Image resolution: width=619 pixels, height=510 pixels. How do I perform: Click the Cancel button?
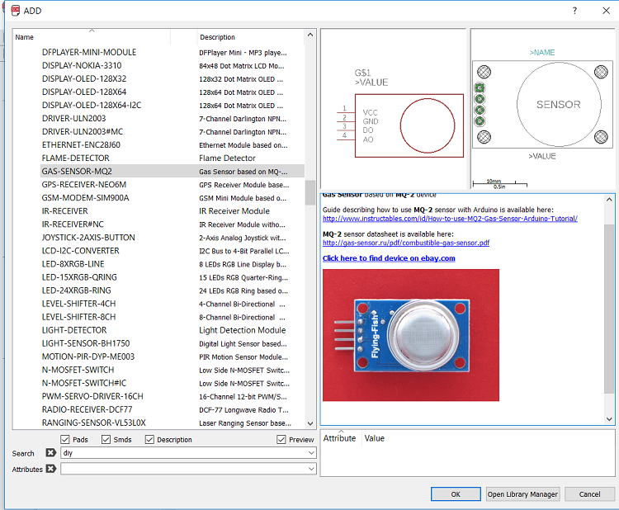click(x=589, y=494)
